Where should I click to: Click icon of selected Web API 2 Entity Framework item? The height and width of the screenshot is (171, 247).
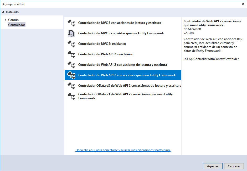(71, 75)
